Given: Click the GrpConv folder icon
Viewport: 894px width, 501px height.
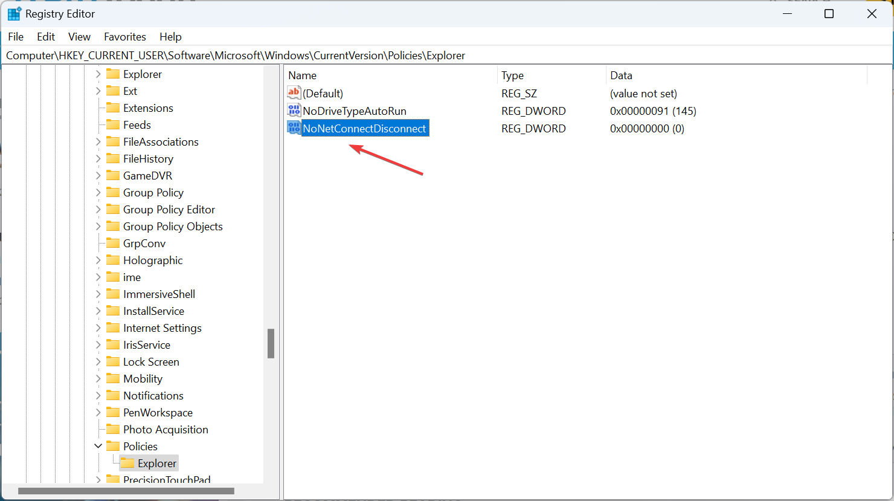Looking at the screenshot, I should click(113, 243).
